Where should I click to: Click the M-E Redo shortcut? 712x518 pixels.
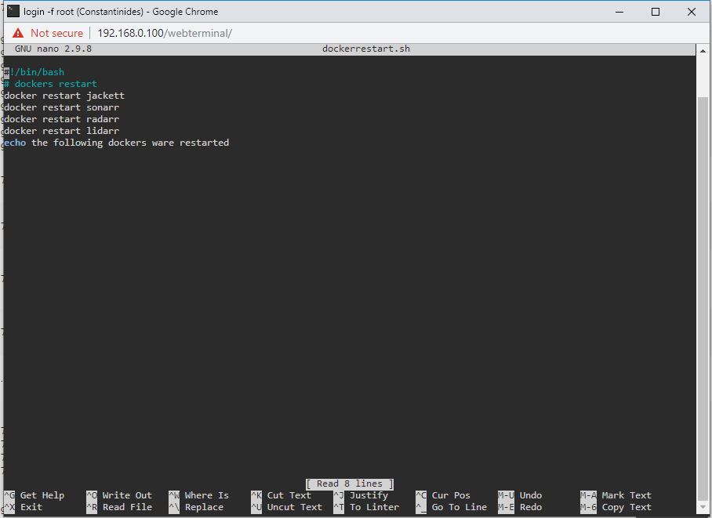tap(520, 507)
